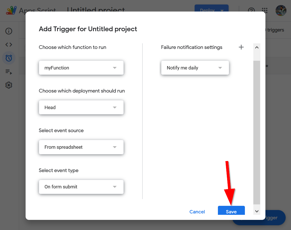Open the Executions list icon in sidebar
The width and height of the screenshot is (291, 230).
[x=9, y=72]
